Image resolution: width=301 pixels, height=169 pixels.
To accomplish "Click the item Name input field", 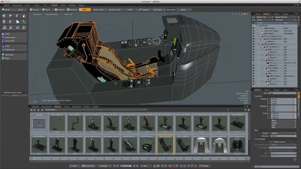I will [x=283, y=93].
